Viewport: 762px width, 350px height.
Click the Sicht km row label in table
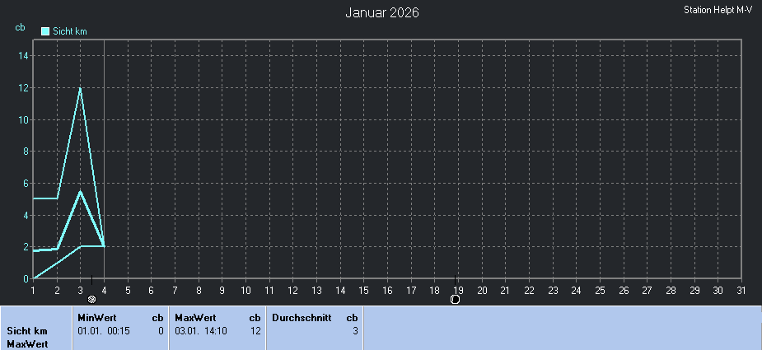coord(27,330)
